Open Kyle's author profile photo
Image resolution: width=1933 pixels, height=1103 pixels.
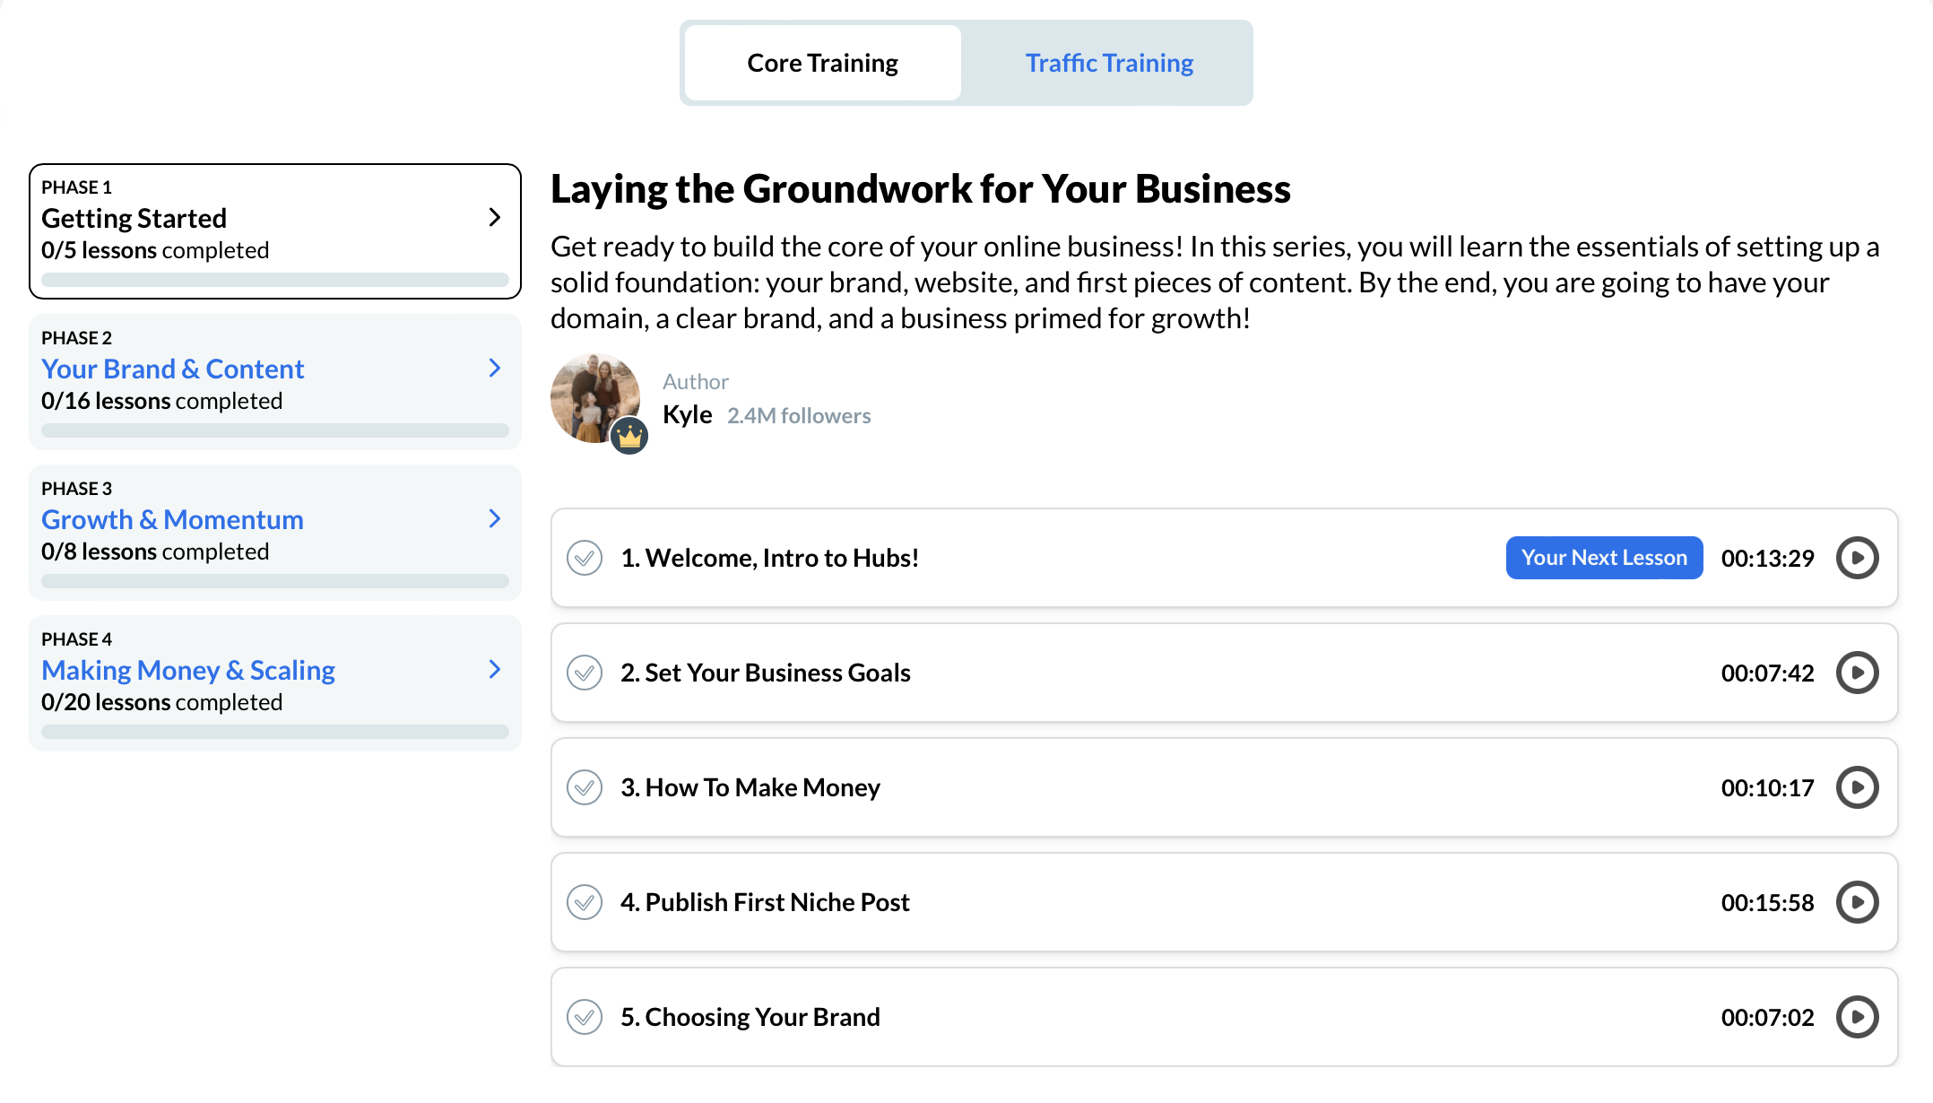pos(595,398)
